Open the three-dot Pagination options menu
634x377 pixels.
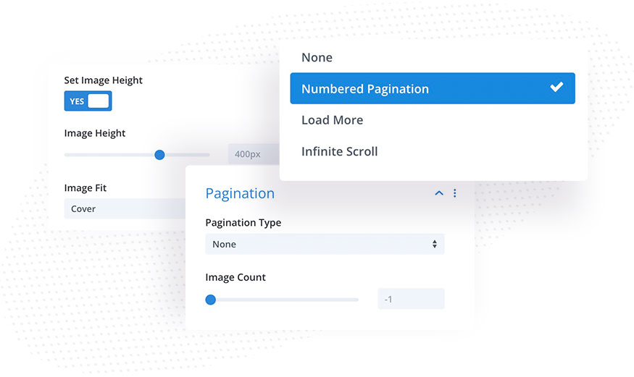coord(455,193)
